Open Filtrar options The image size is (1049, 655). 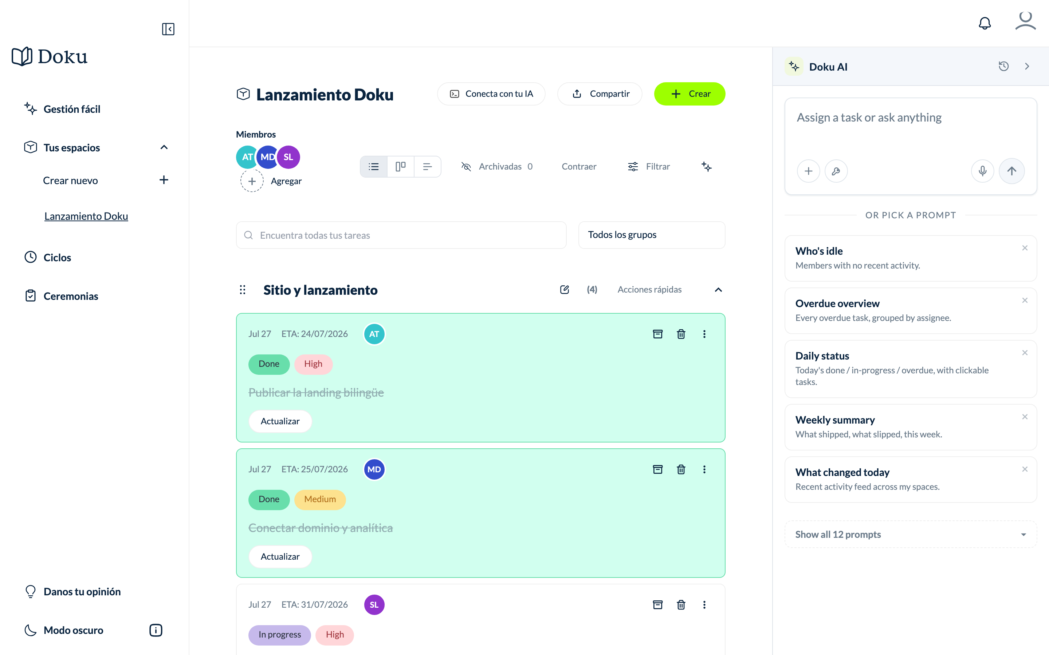pyautogui.click(x=648, y=166)
